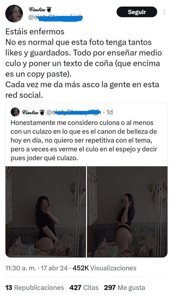The width and height of the screenshot is (173, 296).
Task: Follow the account with the Seguir button
Action: tap(137, 12)
